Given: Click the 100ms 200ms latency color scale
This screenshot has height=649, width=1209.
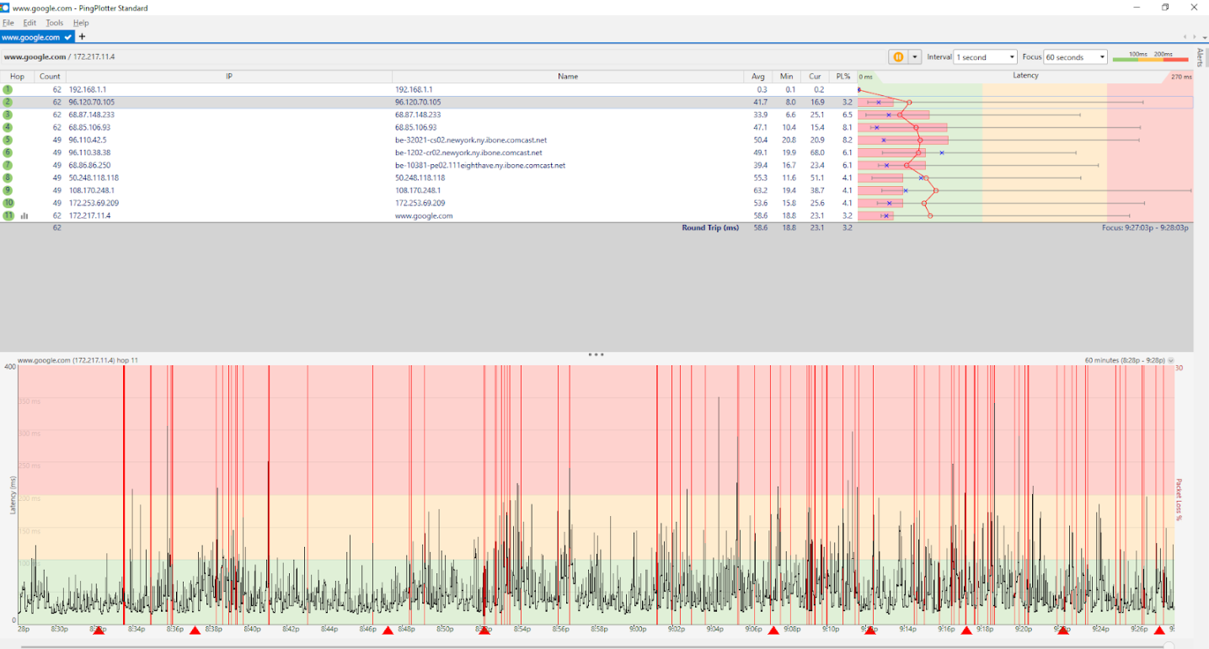Looking at the screenshot, I should [1149, 57].
